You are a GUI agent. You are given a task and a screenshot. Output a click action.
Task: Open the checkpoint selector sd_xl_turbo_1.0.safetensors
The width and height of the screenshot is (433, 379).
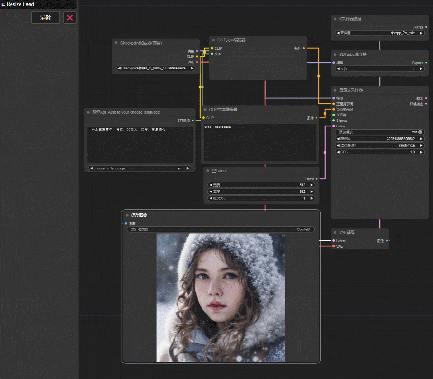[156, 68]
